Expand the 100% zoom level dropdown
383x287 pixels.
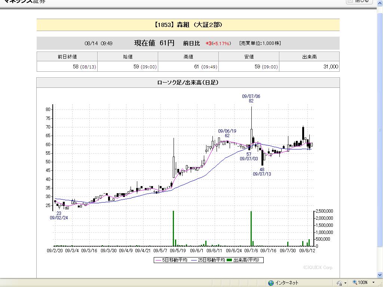pos(373,283)
